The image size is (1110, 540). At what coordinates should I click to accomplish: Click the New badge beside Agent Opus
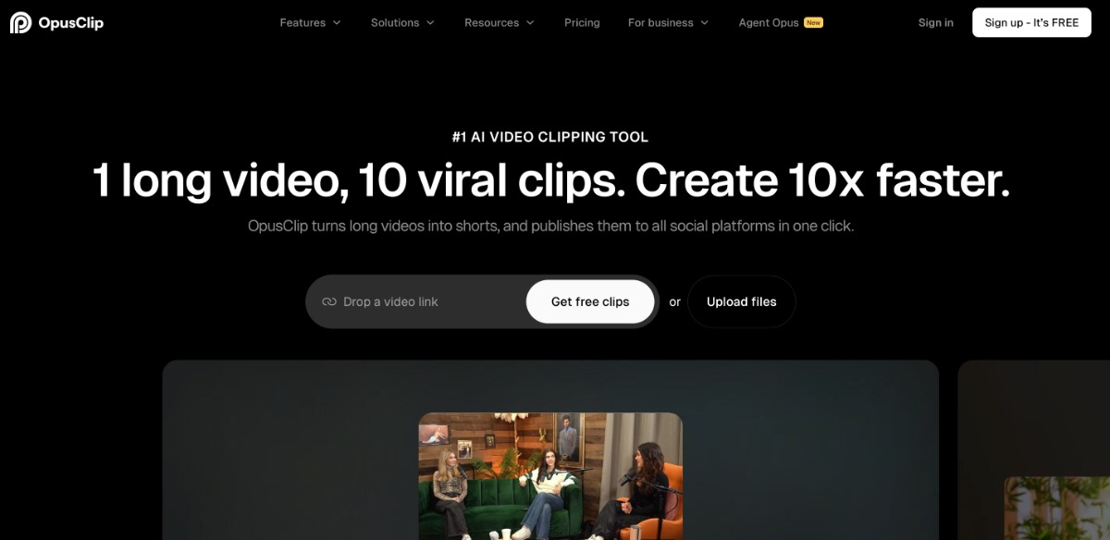coord(813,22)
